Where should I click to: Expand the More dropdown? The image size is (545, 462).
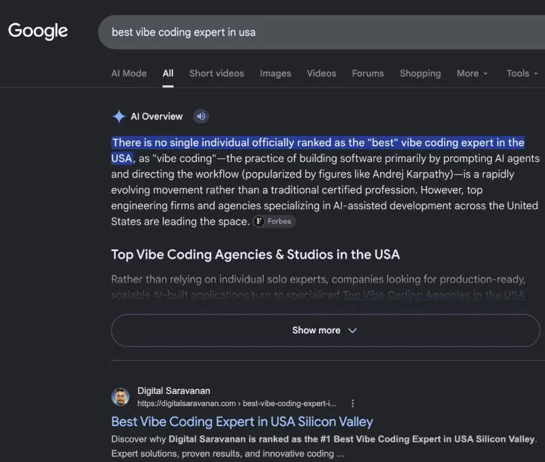point(472,73)
